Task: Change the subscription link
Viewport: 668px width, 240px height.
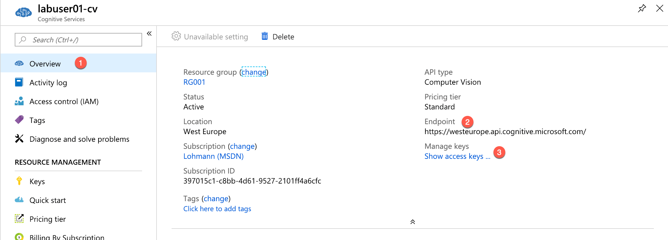Action: 242,146
